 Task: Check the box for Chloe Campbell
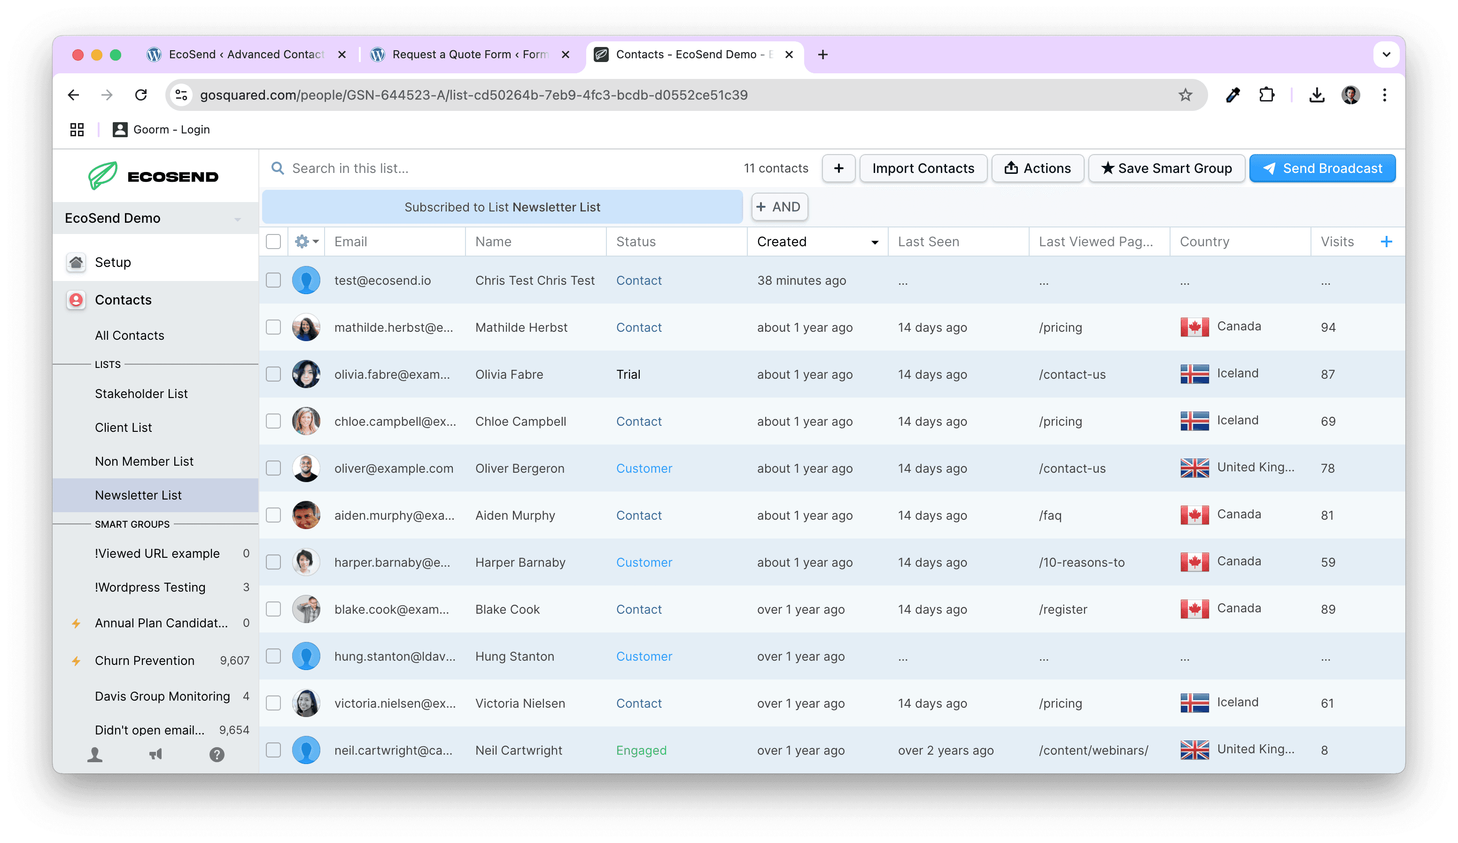(x=273, y=421)
